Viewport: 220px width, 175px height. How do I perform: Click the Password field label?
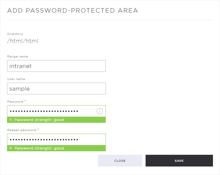click(15, 101)
